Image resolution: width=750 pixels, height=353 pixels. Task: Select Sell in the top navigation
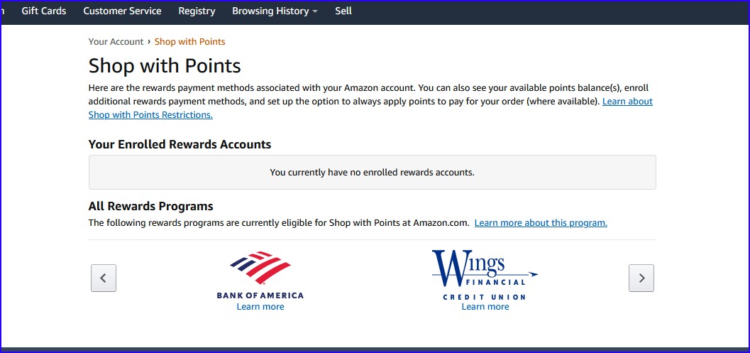pos(343,11)
